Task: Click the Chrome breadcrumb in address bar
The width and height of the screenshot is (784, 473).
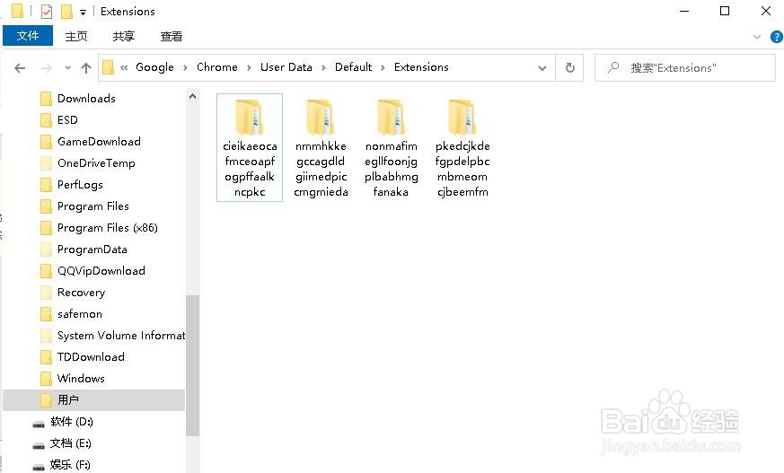Action: point(217,67)
